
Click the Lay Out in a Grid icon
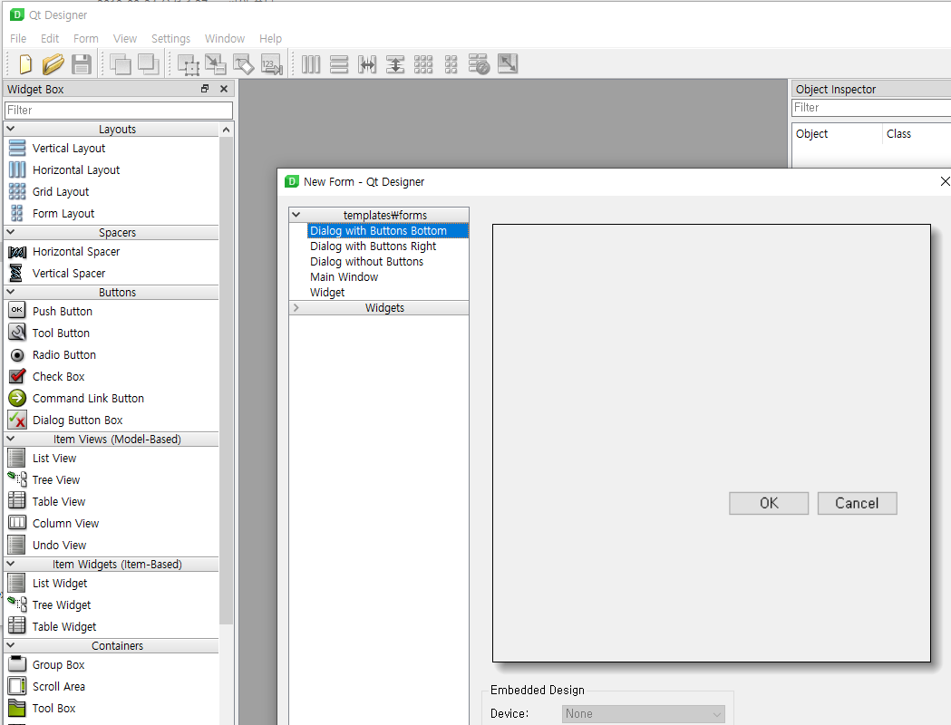click(422, 63)
